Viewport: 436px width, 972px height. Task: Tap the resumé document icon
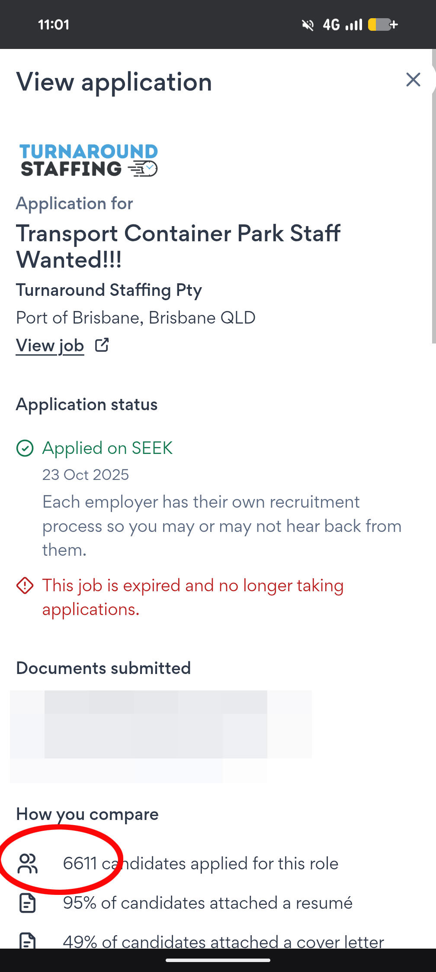(28, 903)
